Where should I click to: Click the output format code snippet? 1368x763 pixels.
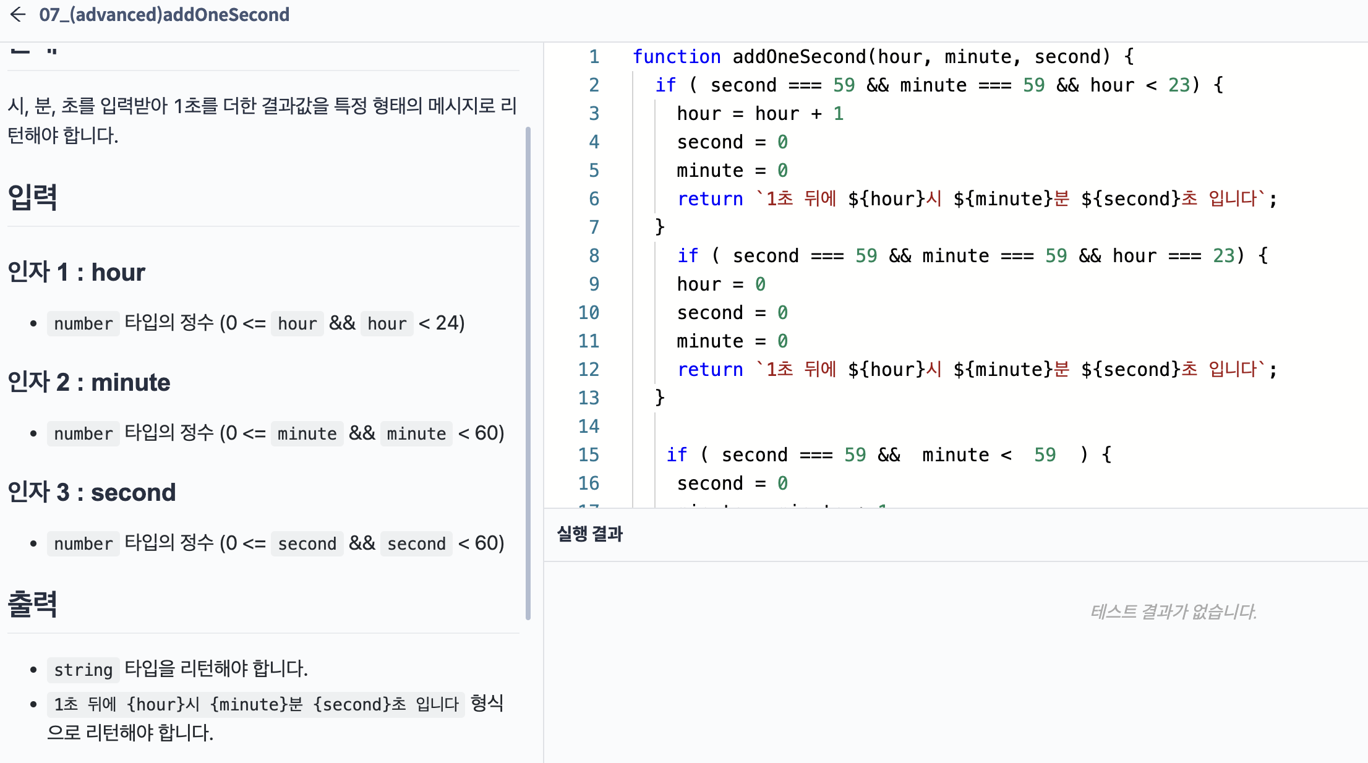pos(255,704)
